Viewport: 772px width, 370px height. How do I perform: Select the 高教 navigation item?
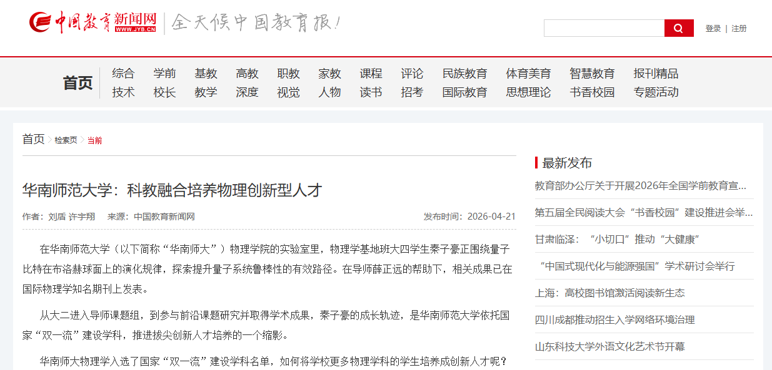coord(247,74)
